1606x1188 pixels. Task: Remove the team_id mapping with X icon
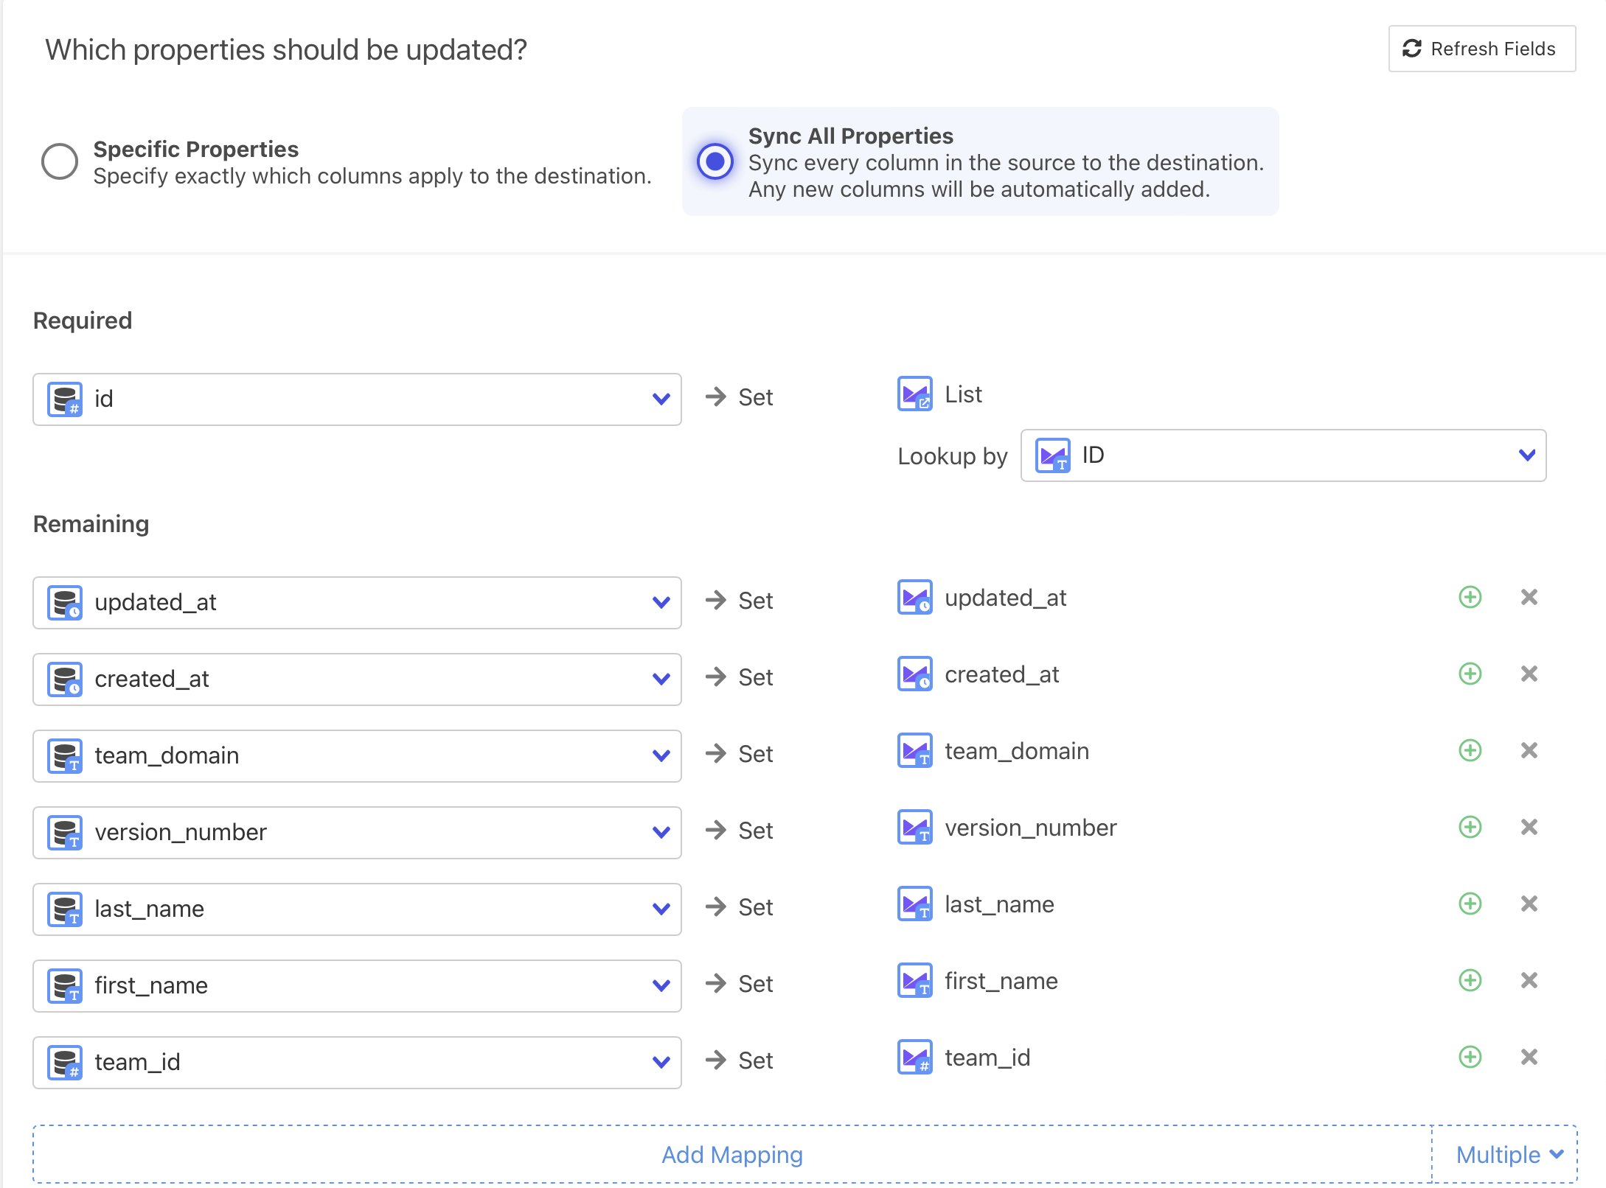(x=1529, y=1057)
